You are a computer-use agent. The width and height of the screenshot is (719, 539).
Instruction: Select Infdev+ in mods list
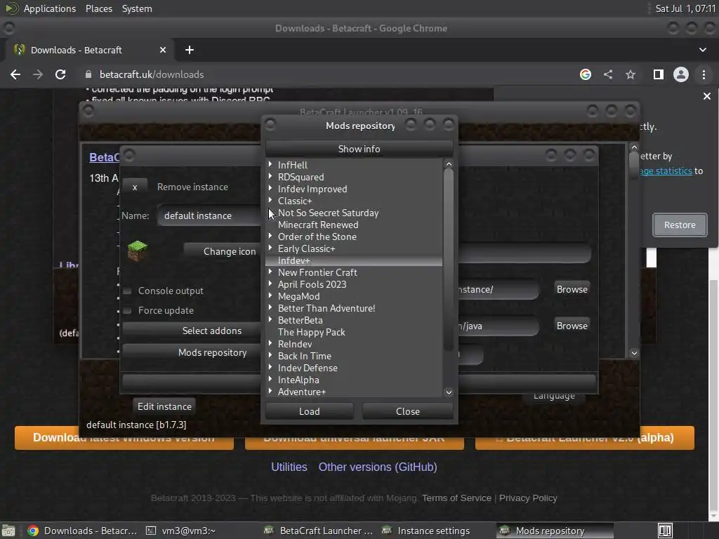(354, 260)
